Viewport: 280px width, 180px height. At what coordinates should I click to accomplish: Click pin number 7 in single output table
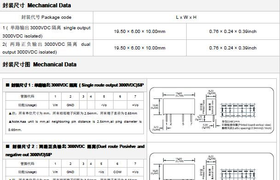click(135, 96)
